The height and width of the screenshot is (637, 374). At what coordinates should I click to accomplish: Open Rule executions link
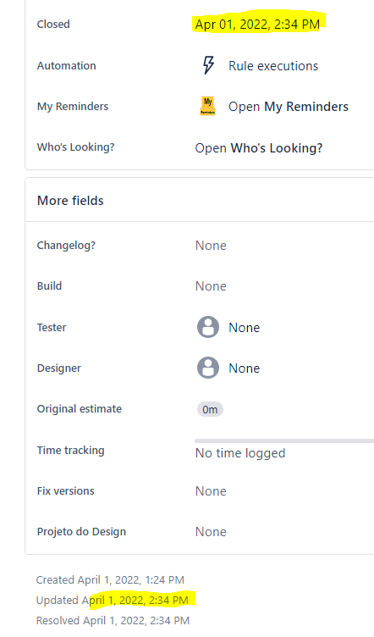[273, 66]
